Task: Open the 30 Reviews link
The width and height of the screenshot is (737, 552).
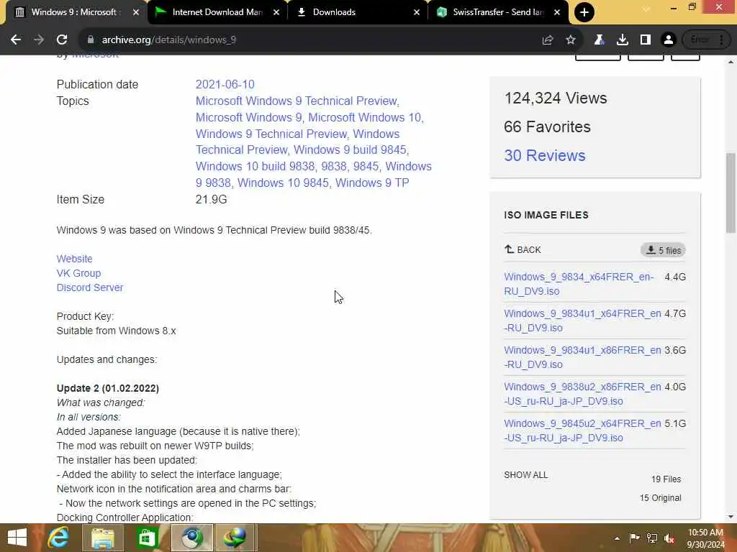Action: (x=545, y=155)
